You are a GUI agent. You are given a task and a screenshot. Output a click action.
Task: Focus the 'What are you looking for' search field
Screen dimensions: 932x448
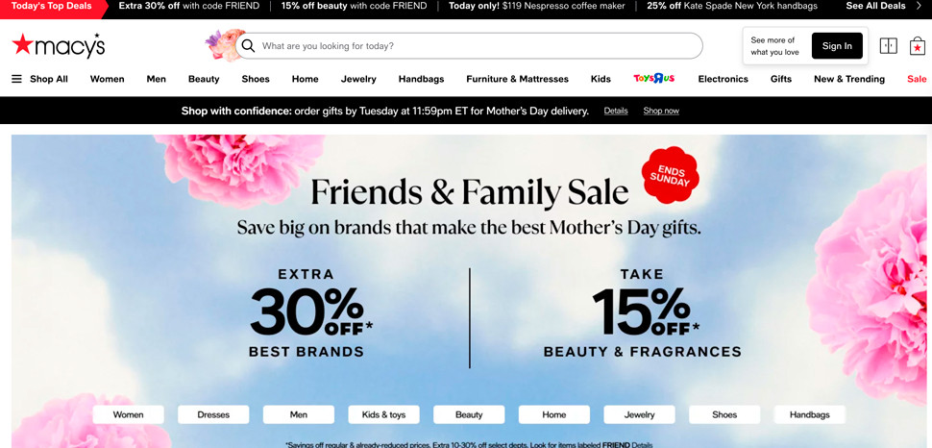[468, 46]
